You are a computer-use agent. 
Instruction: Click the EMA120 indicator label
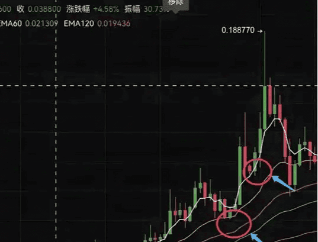click(79, 24)
